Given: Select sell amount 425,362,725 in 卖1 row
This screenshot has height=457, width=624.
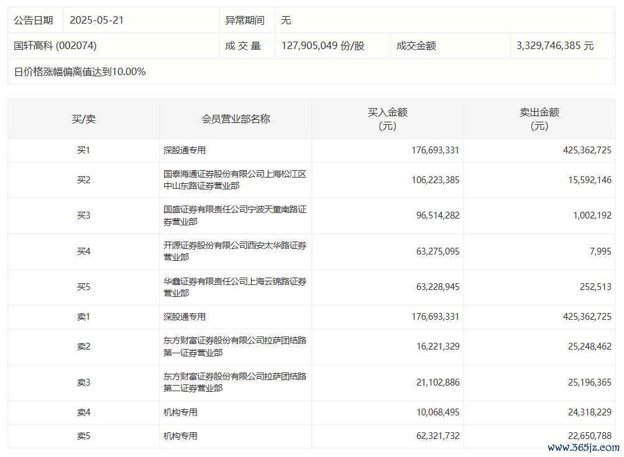Looking at the screenshot, I should 587,317.
